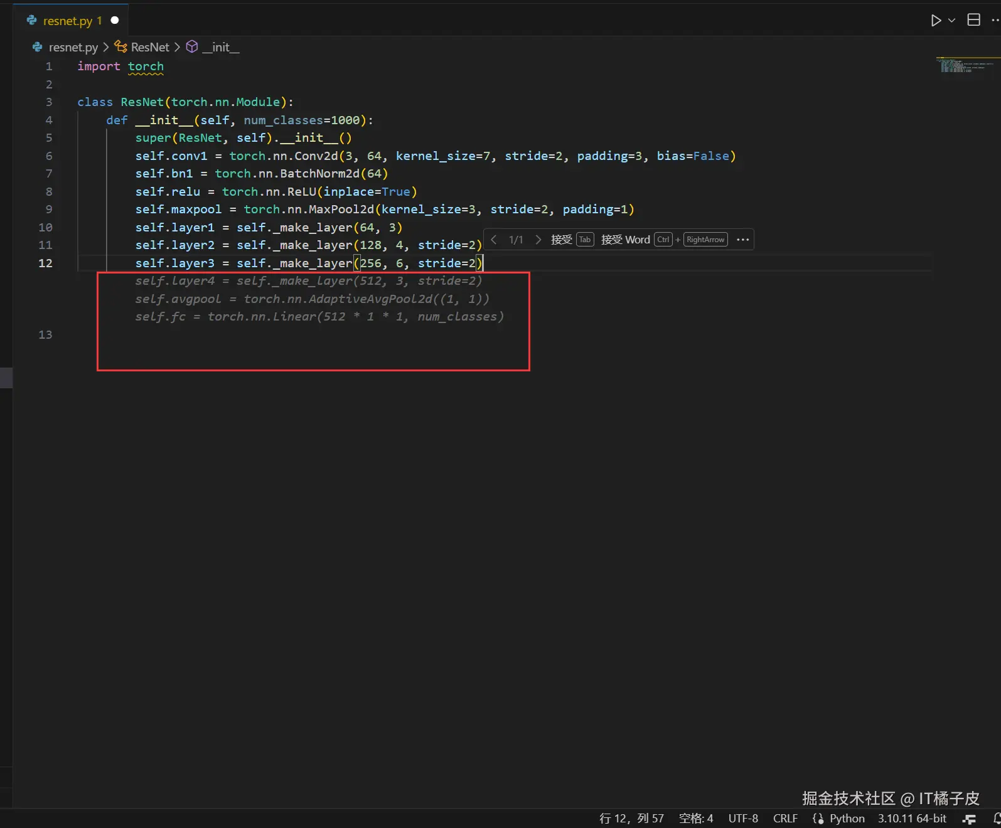
Task: Click the unsaved dot on resnet.py tab
Action: (x=115, y=20)
